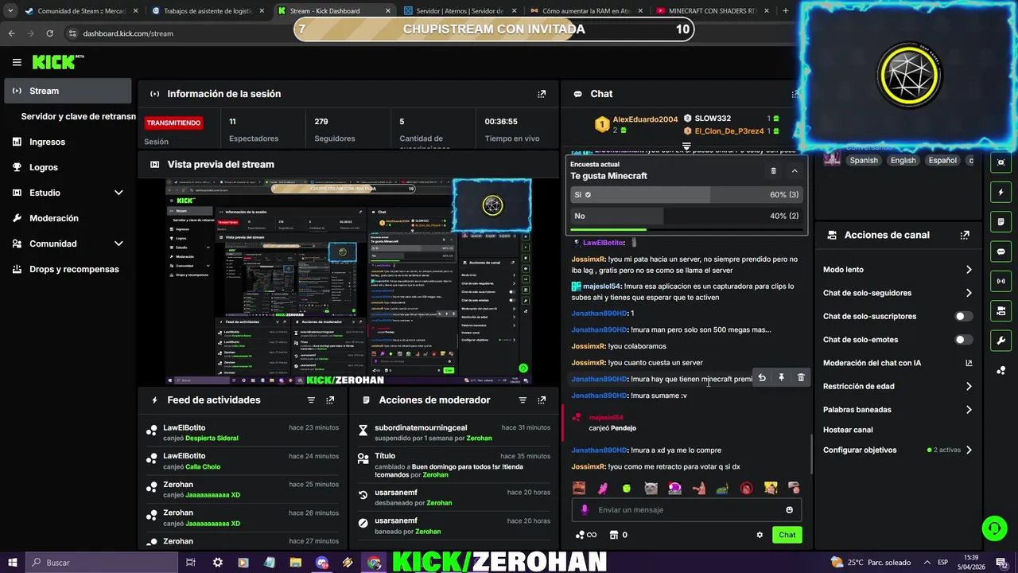Open the wrench tools sidebar icon
The width and height of the screenshot is (1018, 573).
pos(1001,341)
